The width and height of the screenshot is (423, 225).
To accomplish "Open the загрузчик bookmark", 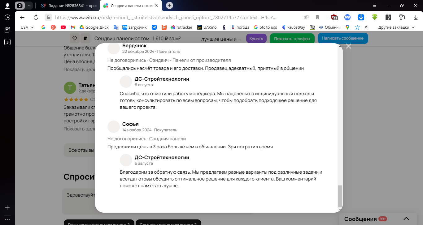I will 135,27.
